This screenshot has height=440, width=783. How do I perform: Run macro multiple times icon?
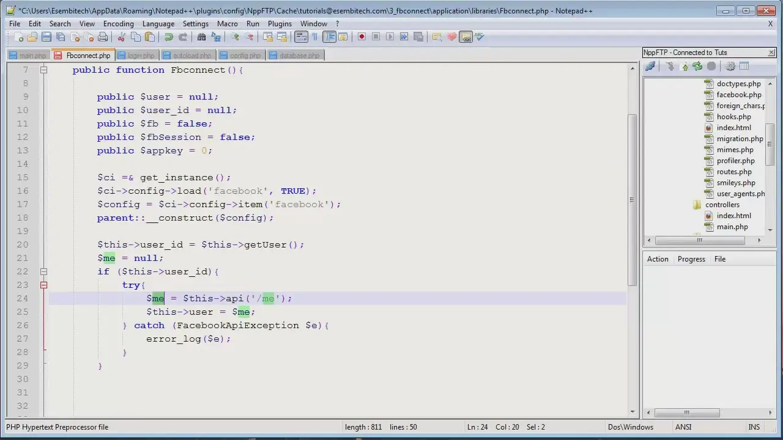[404, 37]
